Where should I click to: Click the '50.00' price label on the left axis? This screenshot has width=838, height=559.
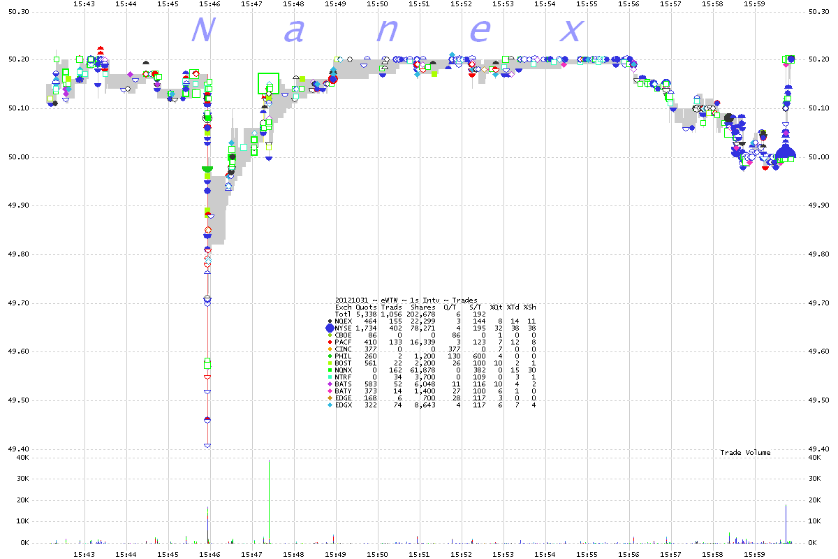click(x=20, y=158)
